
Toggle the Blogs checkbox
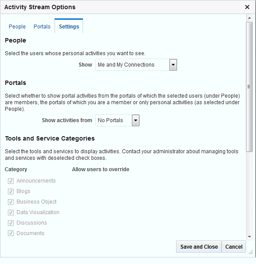click(x=10, y=191)
